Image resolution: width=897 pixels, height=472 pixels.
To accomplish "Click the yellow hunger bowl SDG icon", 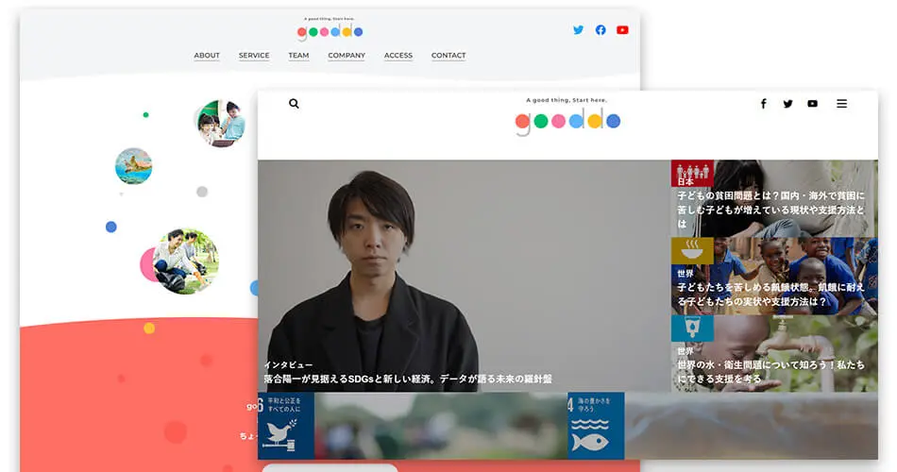I will tap(692, 250).
